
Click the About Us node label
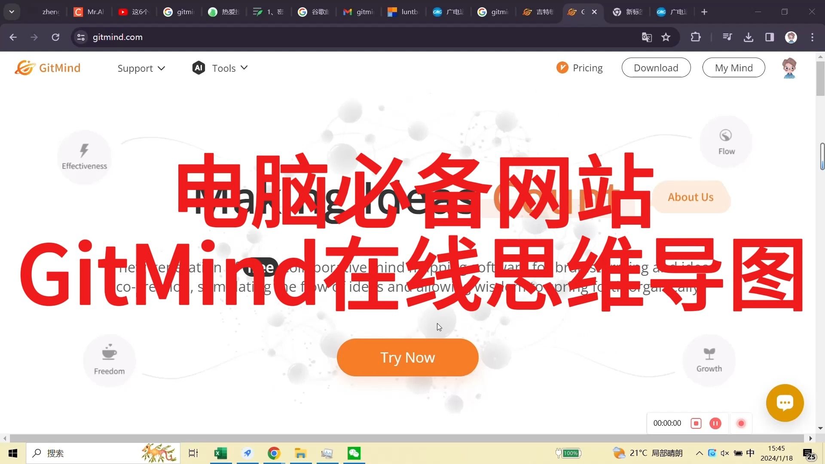[691, 197]
